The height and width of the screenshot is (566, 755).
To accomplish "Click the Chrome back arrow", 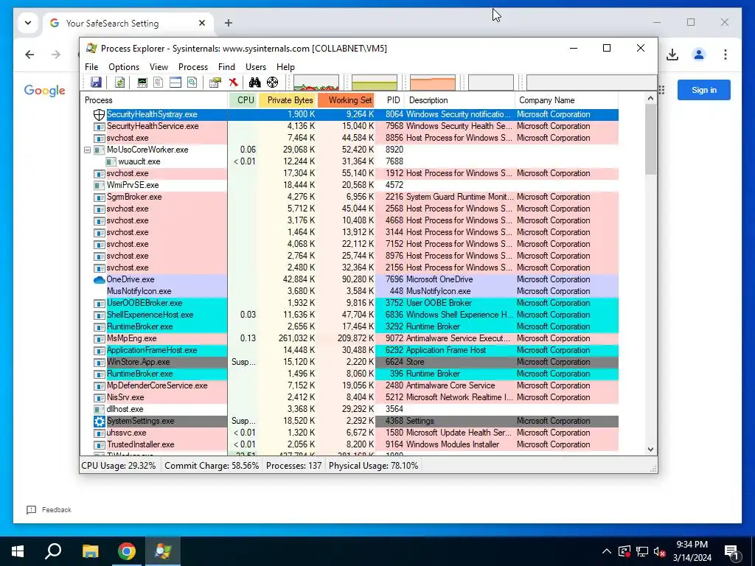I will click(29, 55).
